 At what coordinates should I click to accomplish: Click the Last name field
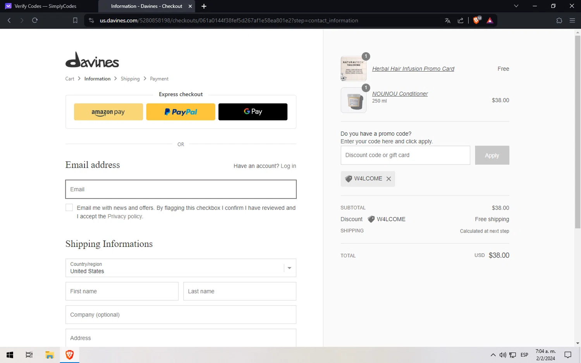click(x=240, y=291)
